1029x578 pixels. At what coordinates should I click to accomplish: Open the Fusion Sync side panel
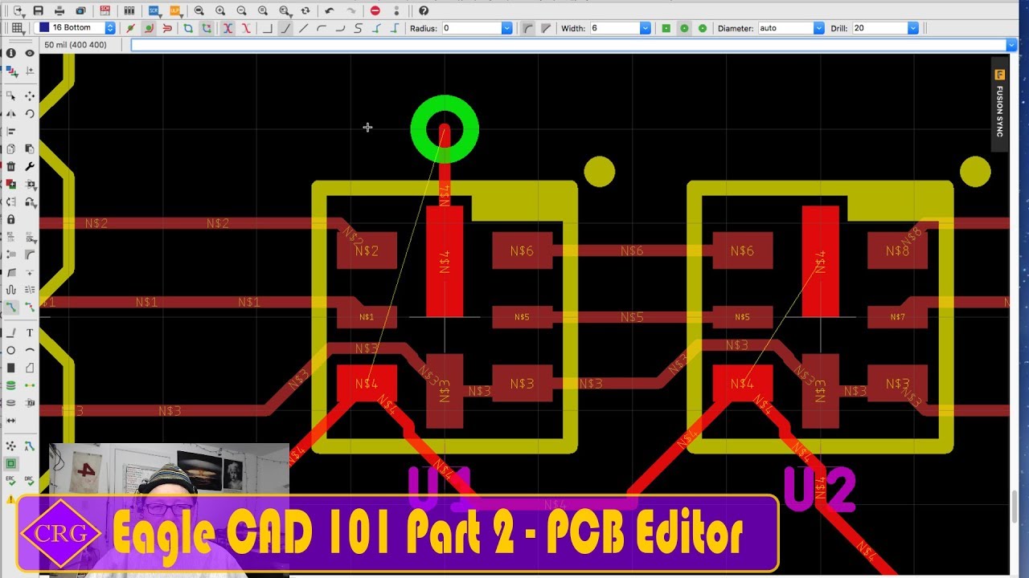[x=999, y=104]
